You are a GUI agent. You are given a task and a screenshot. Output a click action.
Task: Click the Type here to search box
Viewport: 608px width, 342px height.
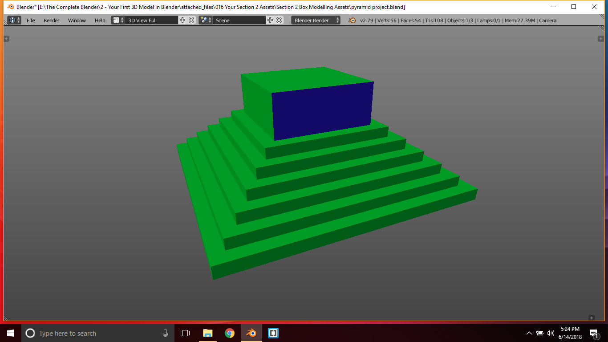tap(98, 333)
